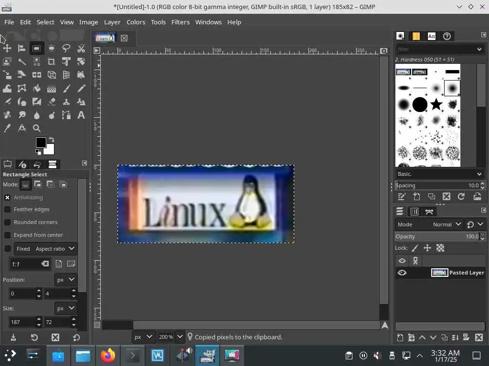Select the Alignment tool
The width and height of the screenshot is (489, 366).
coord(21,48)
